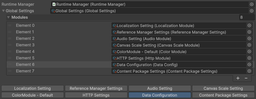Open the Audio Setting button
The height and width of the screenshot is (99, 256).
point(160,88)
